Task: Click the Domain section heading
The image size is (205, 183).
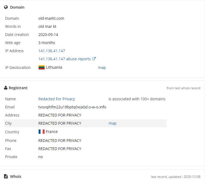Action: pos(17,7)
